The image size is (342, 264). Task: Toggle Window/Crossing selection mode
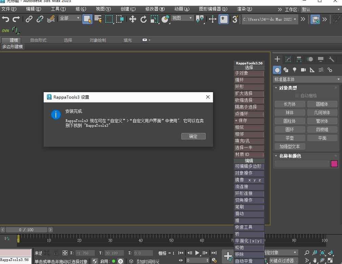click(120, 19)
